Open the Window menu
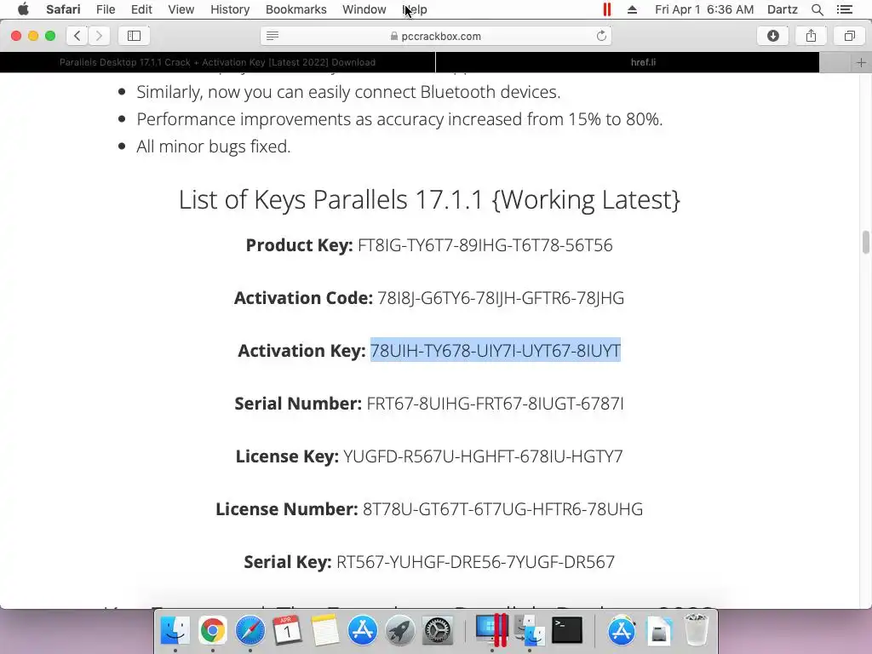 [x=364, y=9]
